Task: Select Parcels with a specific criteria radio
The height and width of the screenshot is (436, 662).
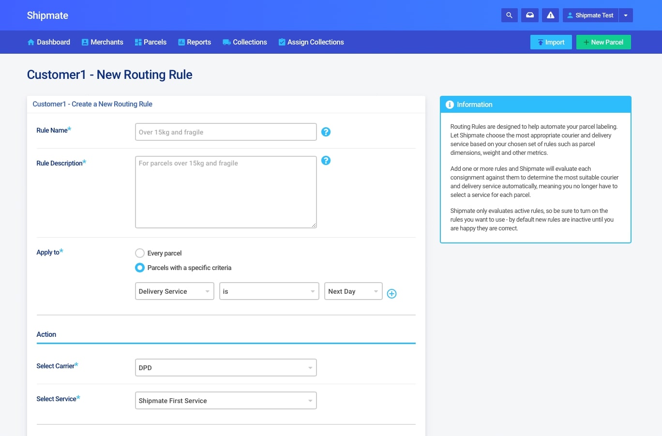Action: tap(140, 268)
